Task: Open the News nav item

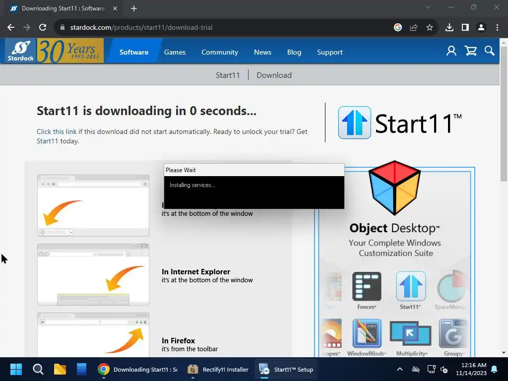Action: [262, 52]
